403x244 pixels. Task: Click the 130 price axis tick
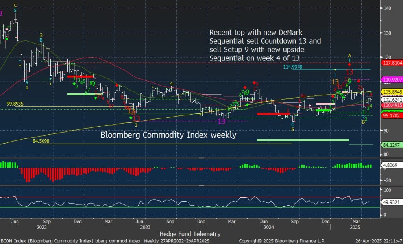point(387,33)
